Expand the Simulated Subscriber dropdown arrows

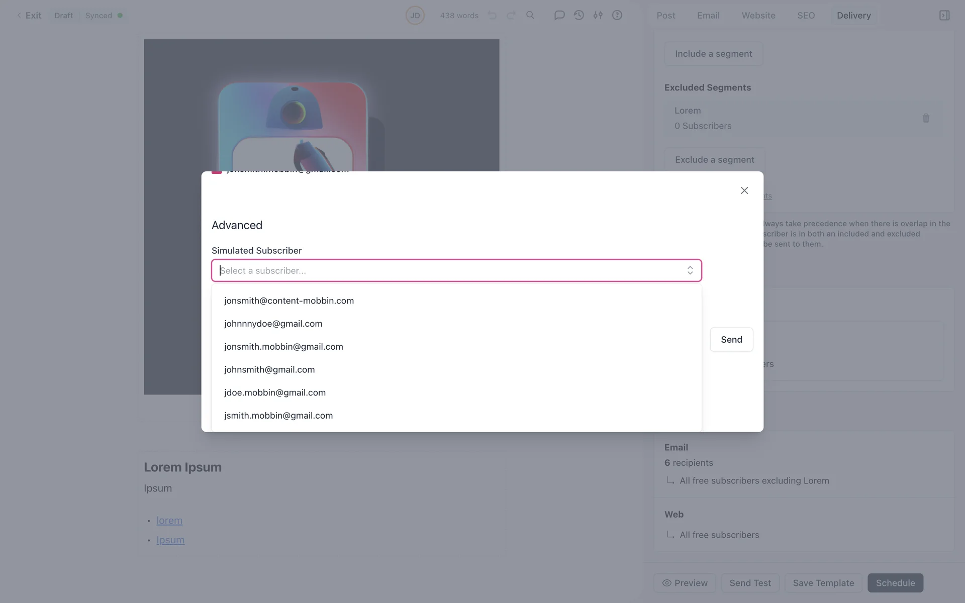[x=690, y=270]
